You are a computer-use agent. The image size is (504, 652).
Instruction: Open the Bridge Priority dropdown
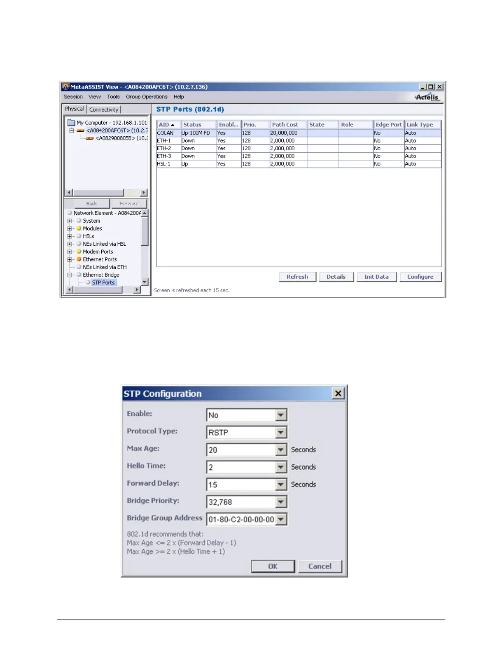point(281,502)
